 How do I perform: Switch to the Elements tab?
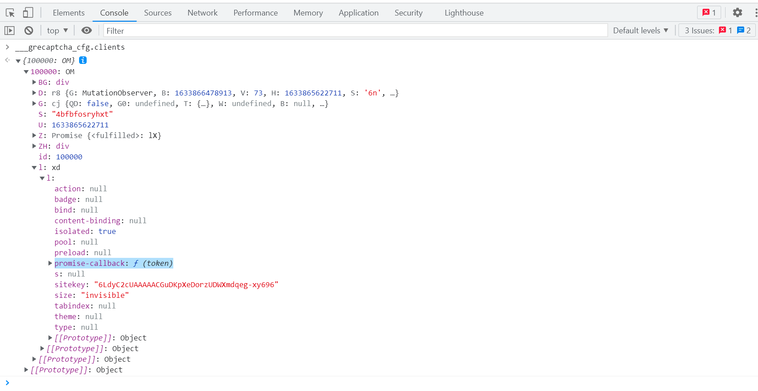(68, 13)
